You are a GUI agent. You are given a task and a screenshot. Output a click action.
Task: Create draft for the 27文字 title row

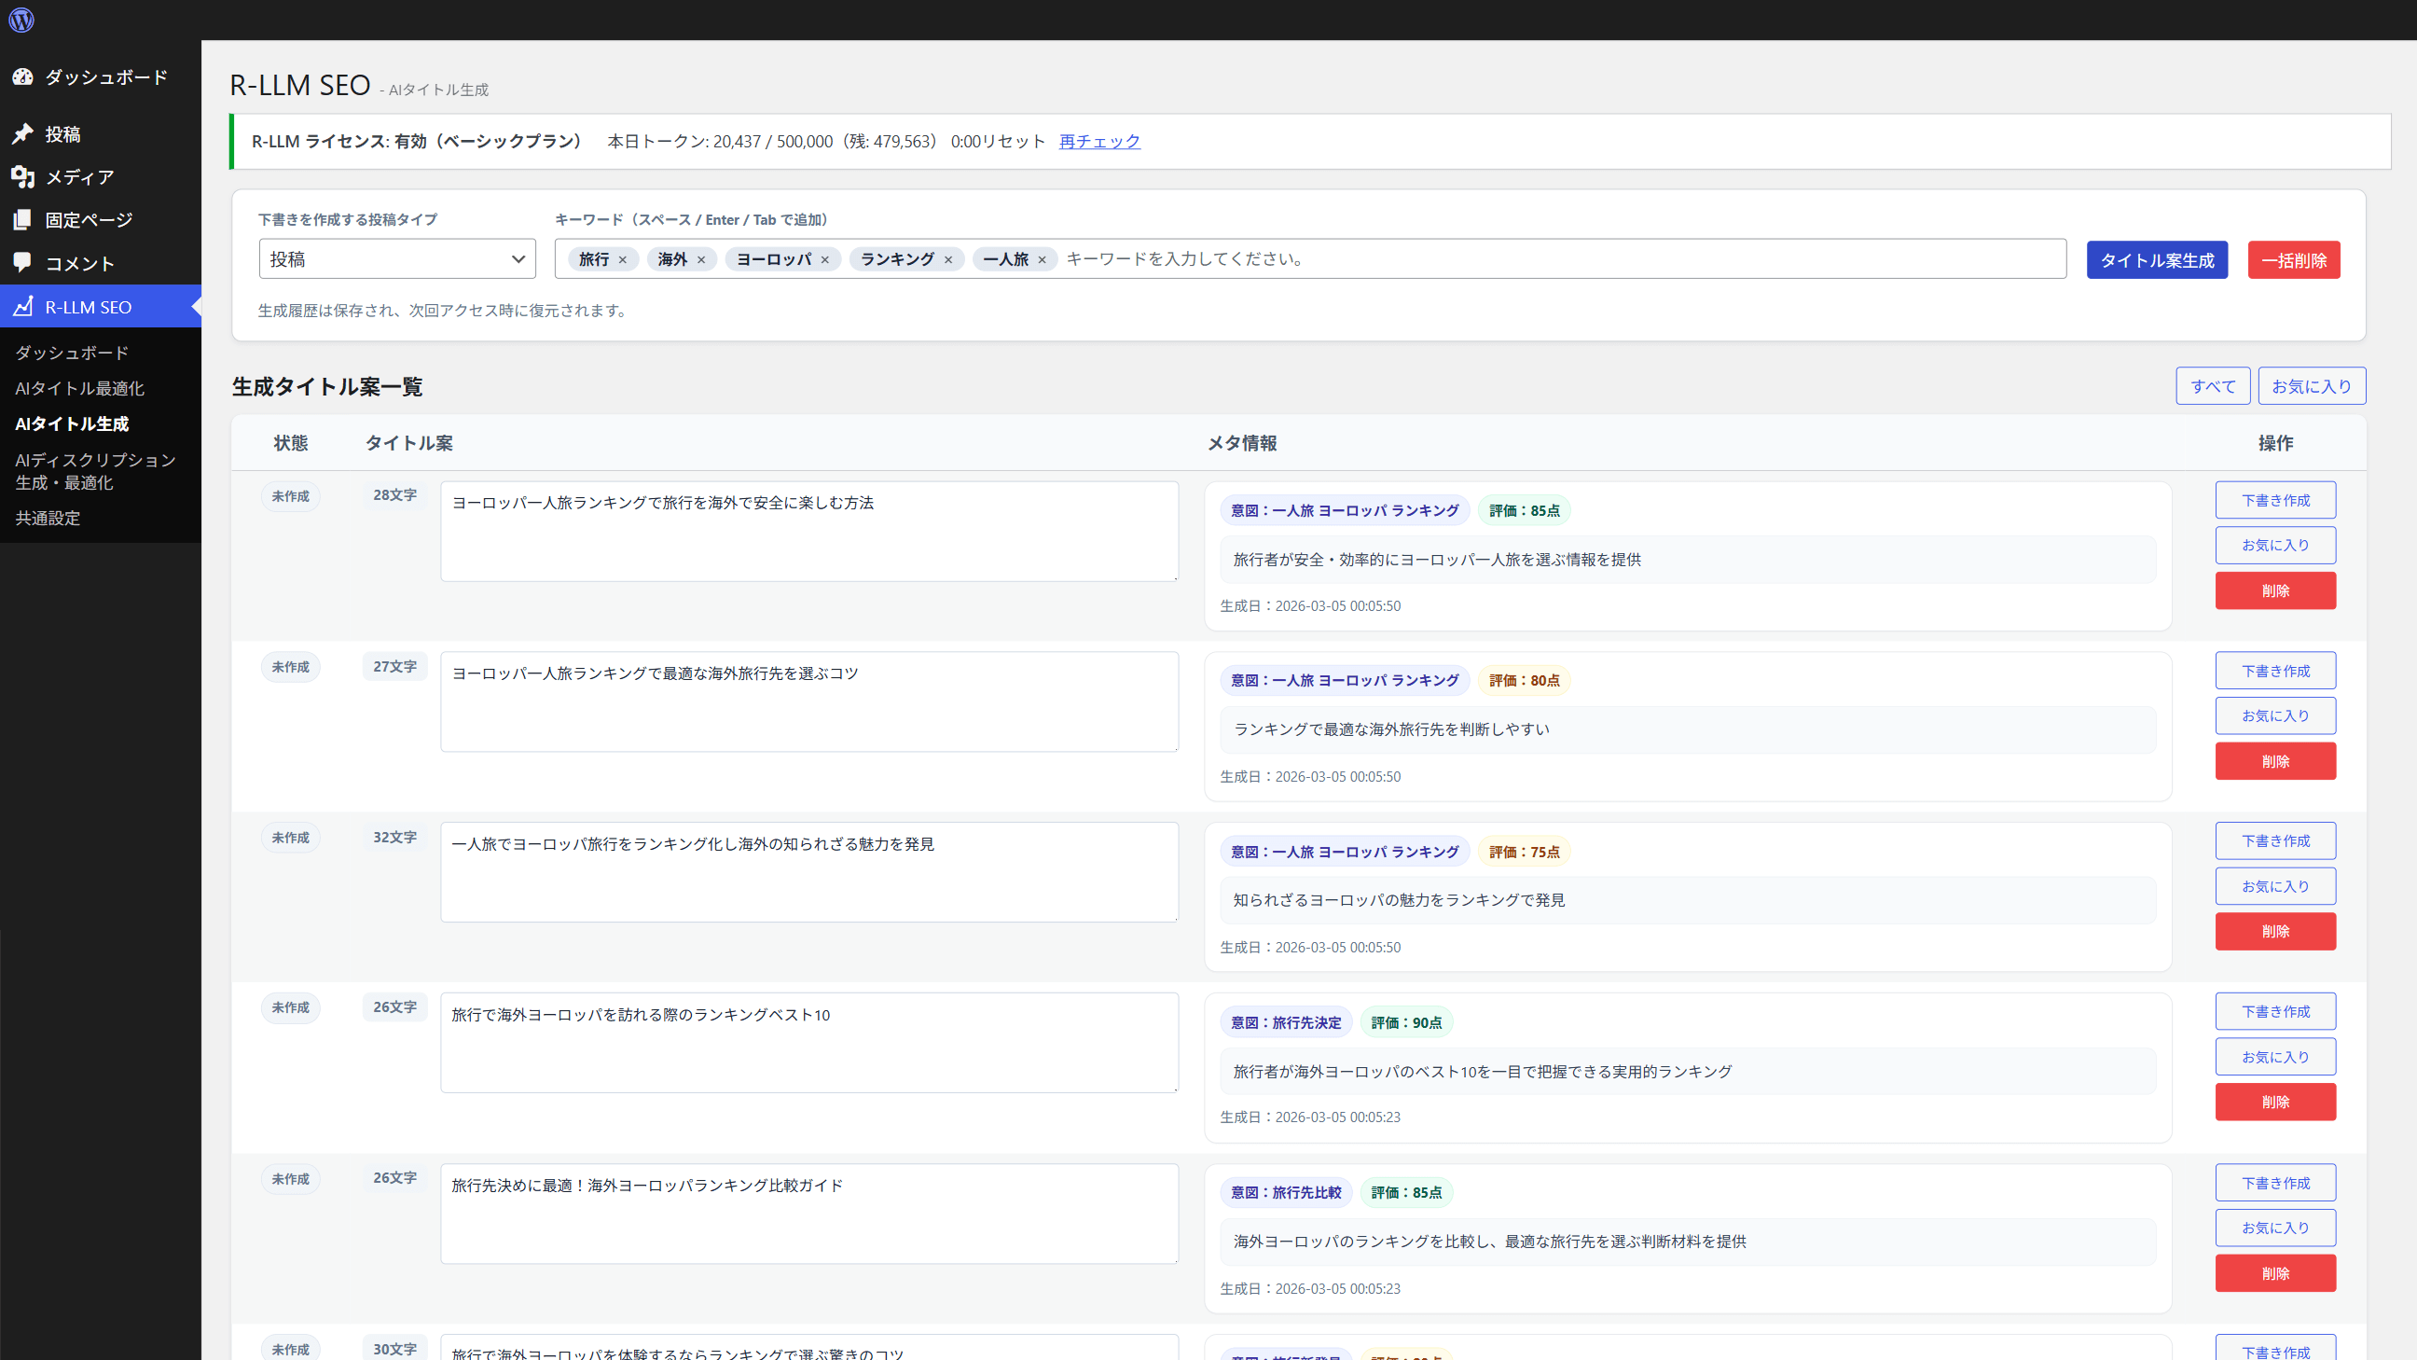2276,671
